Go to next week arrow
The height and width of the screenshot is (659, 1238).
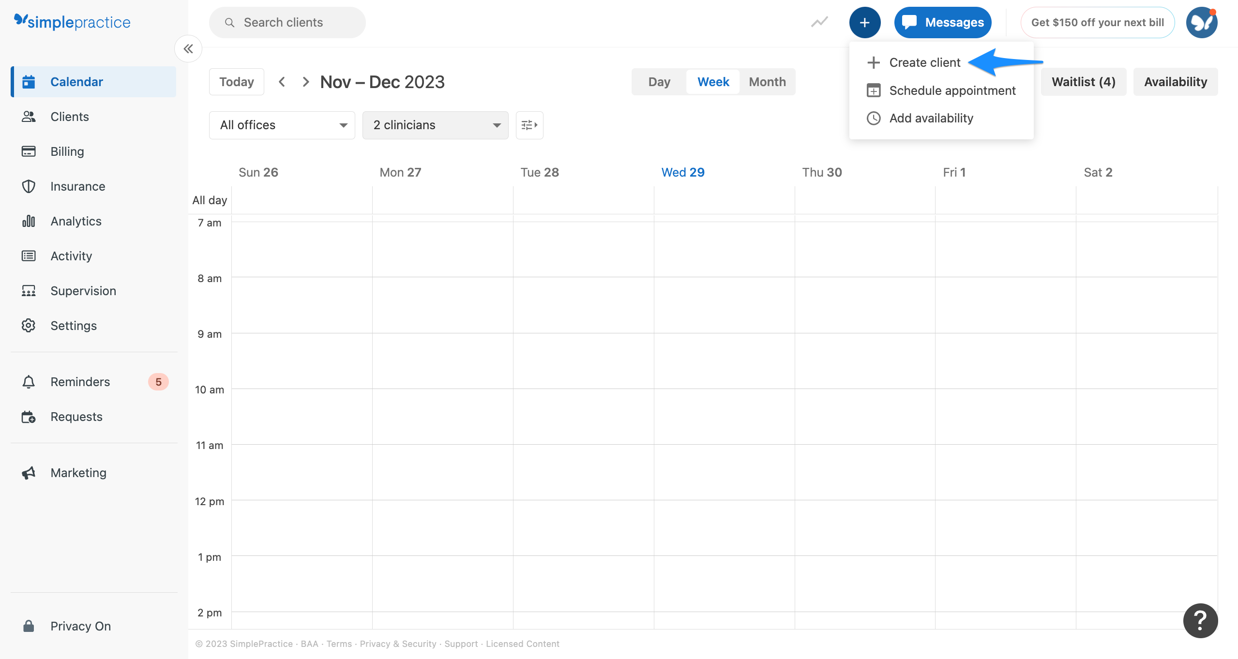tap(305, 82)
